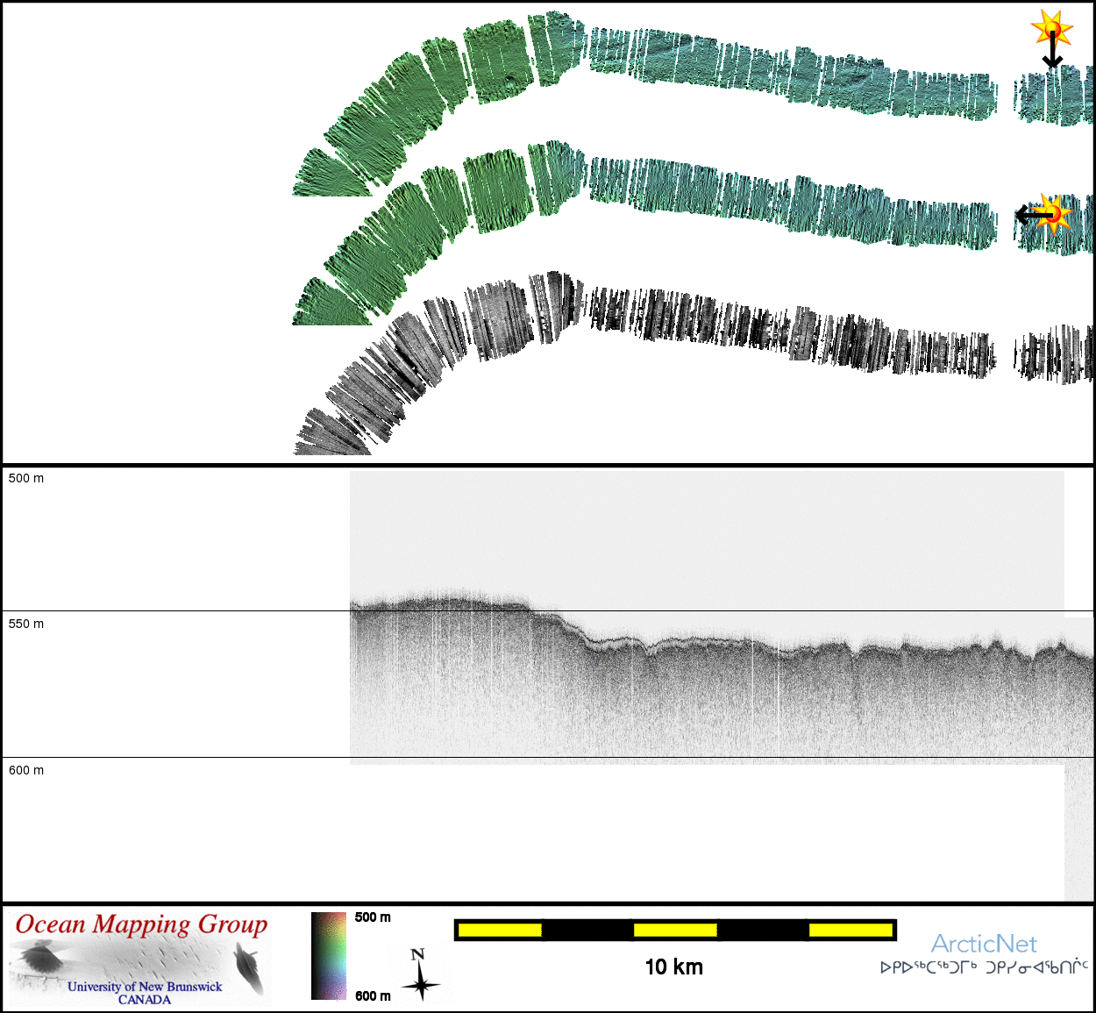The image size is (1096, 1013).
Task: Click the depth color legend swatch
Action: [329, 956]
